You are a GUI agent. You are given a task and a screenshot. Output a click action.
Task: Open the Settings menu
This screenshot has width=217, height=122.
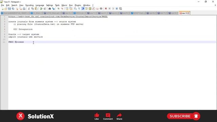[x=50, y=5]
